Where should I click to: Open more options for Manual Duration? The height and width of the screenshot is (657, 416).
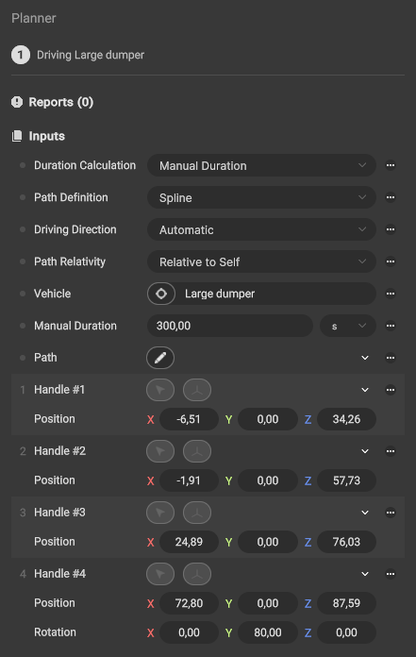391,326
